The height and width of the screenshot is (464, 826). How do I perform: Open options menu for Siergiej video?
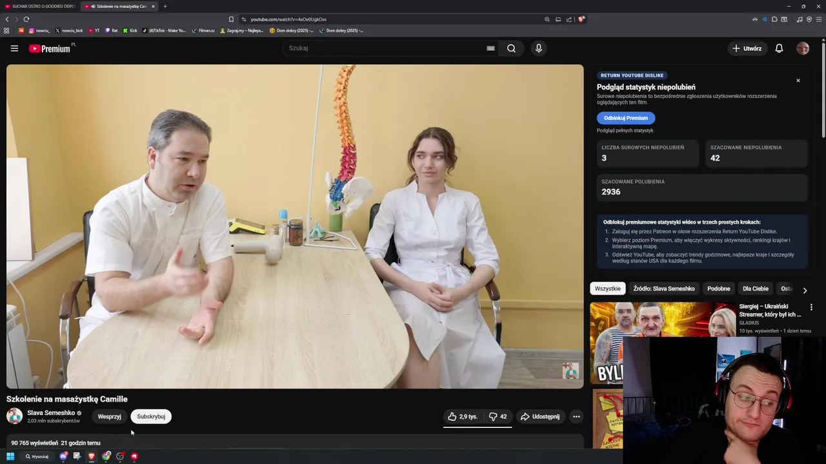click(x=811, y=307)
